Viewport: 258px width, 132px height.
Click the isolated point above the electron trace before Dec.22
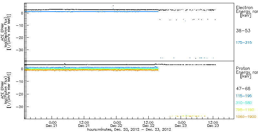113,6
